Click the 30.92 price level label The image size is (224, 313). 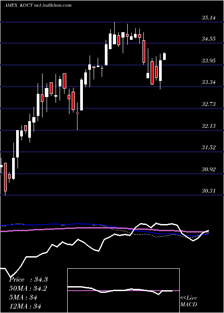click(x=209, y=169)
